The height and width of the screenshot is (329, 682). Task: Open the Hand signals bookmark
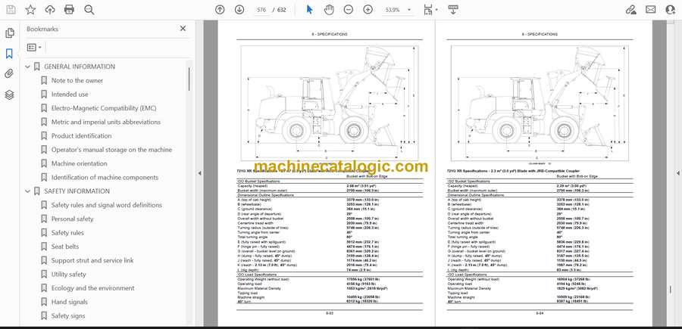click(70, 302)
